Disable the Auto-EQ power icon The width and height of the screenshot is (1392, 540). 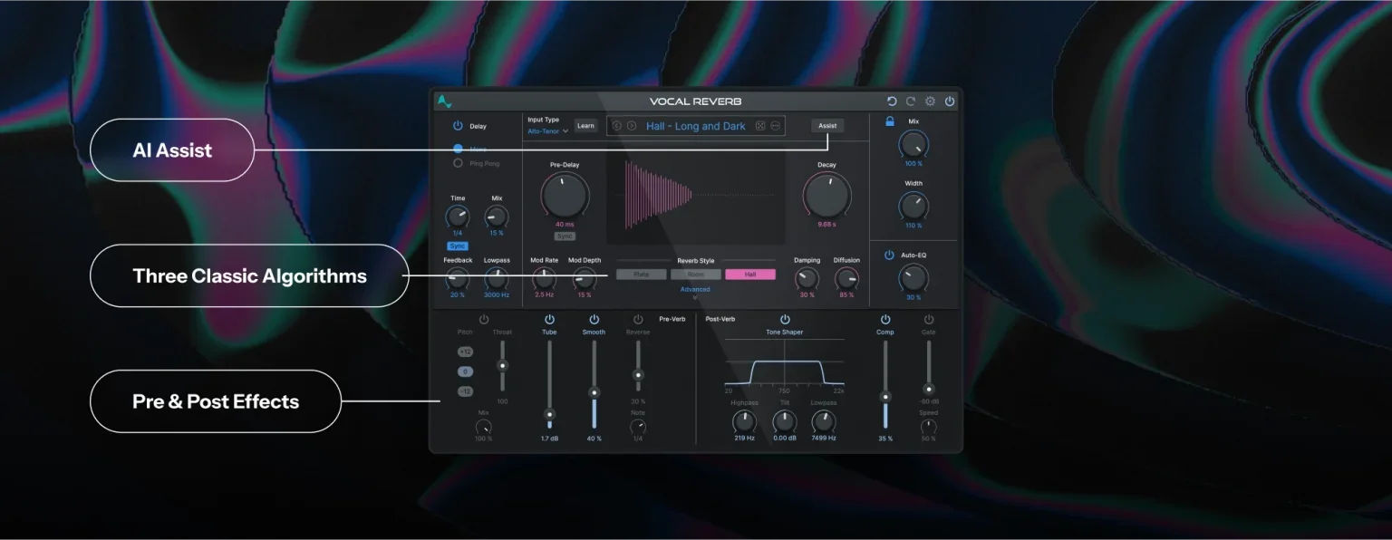889,256
